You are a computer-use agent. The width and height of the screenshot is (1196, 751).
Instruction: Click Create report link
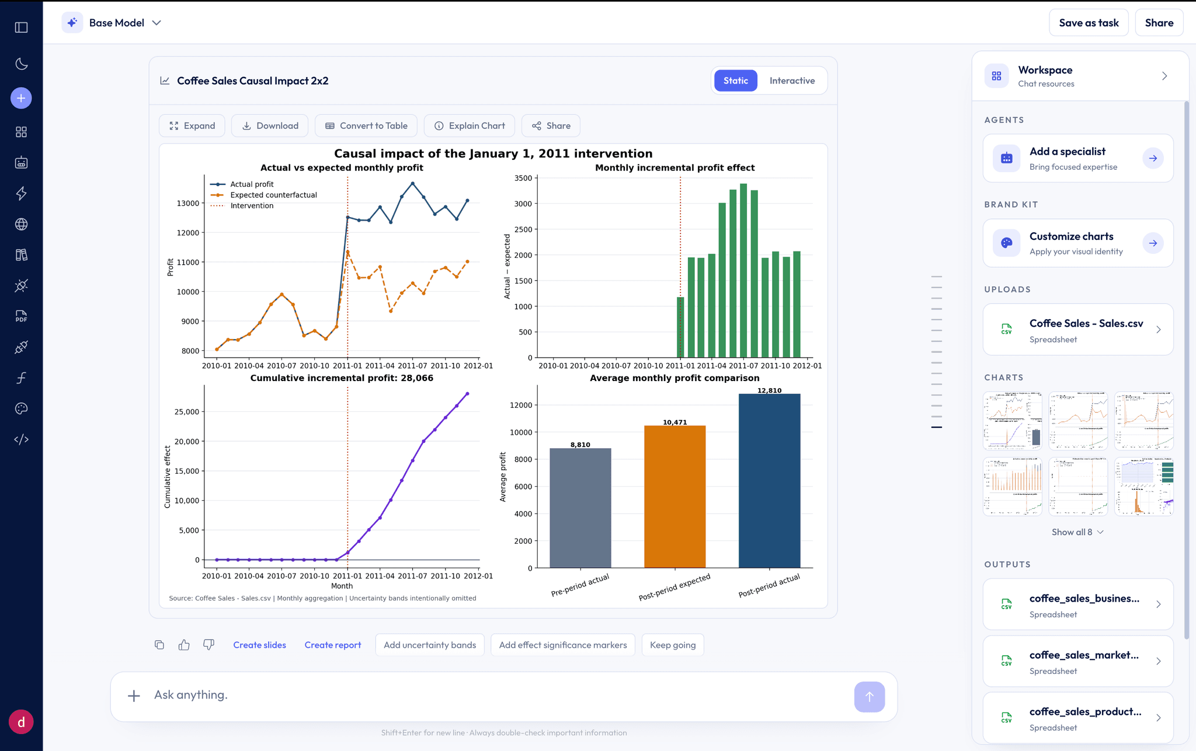(x=333, y=645)
